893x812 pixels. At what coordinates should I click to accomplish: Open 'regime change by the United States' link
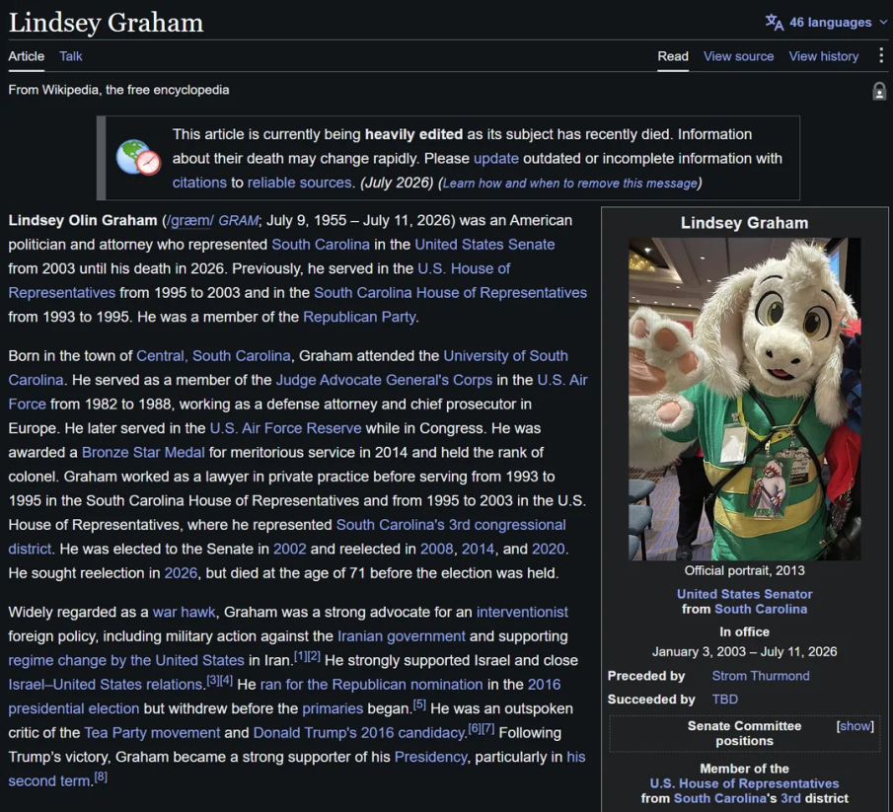click(126, 660)
